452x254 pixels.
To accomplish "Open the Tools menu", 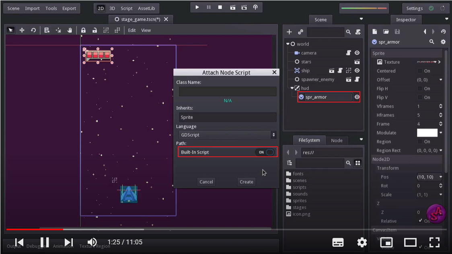I will pyautogui.click(x=51, y=8).
